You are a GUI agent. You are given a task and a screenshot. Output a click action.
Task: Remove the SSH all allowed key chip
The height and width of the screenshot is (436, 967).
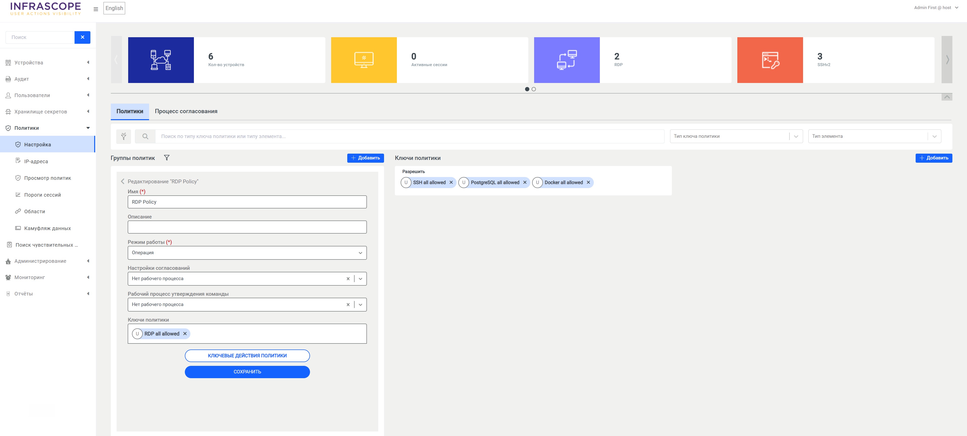click(x=451, y=183)
